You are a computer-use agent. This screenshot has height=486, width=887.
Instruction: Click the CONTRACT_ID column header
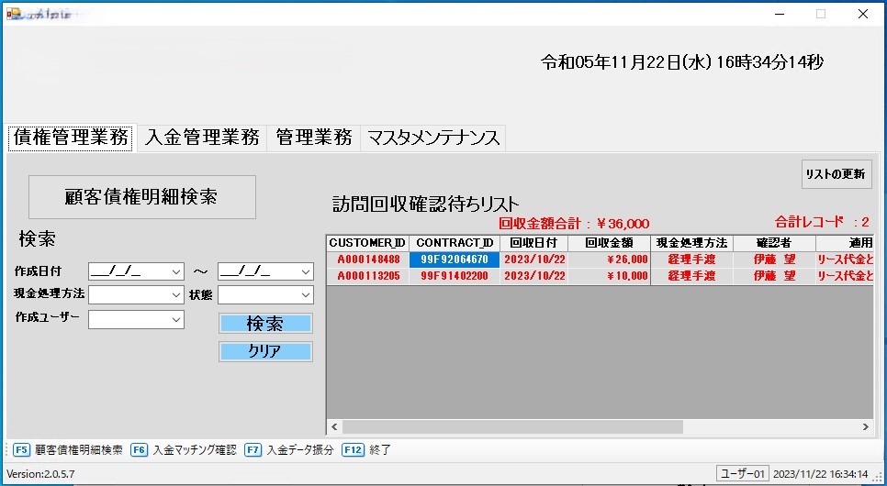[455, 243]
